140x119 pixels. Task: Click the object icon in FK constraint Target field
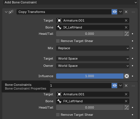point(59,94)
